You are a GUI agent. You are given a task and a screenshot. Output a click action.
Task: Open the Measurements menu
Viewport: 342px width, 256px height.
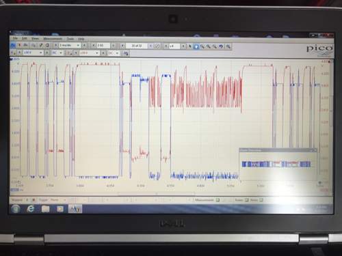(53, 39)
